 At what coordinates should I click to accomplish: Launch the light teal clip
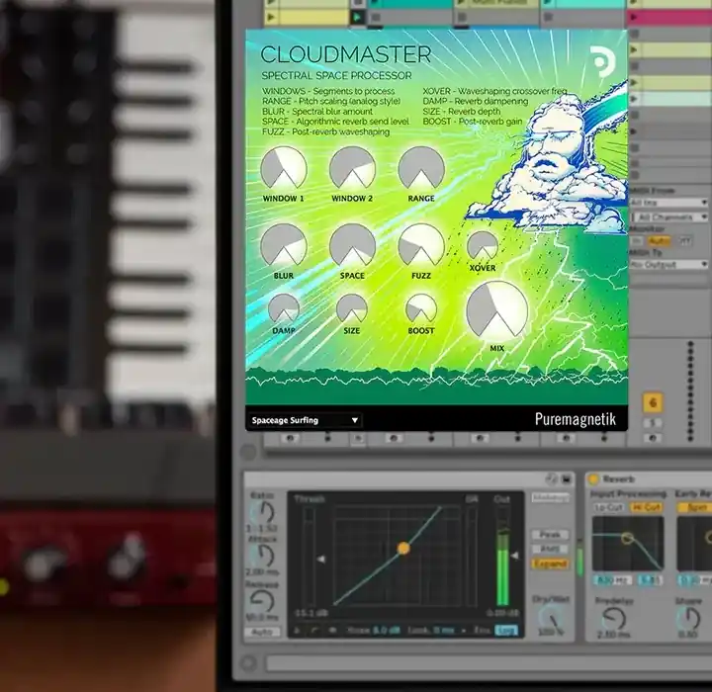coord(669,99)
